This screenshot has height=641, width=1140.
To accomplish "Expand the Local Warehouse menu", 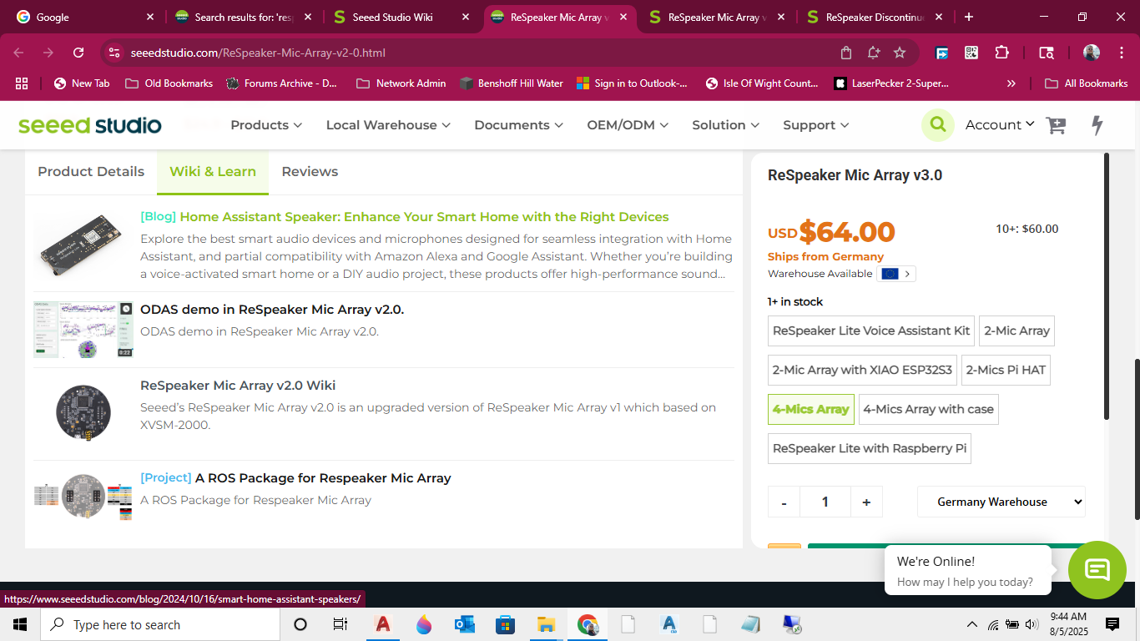I will [388, 125].
